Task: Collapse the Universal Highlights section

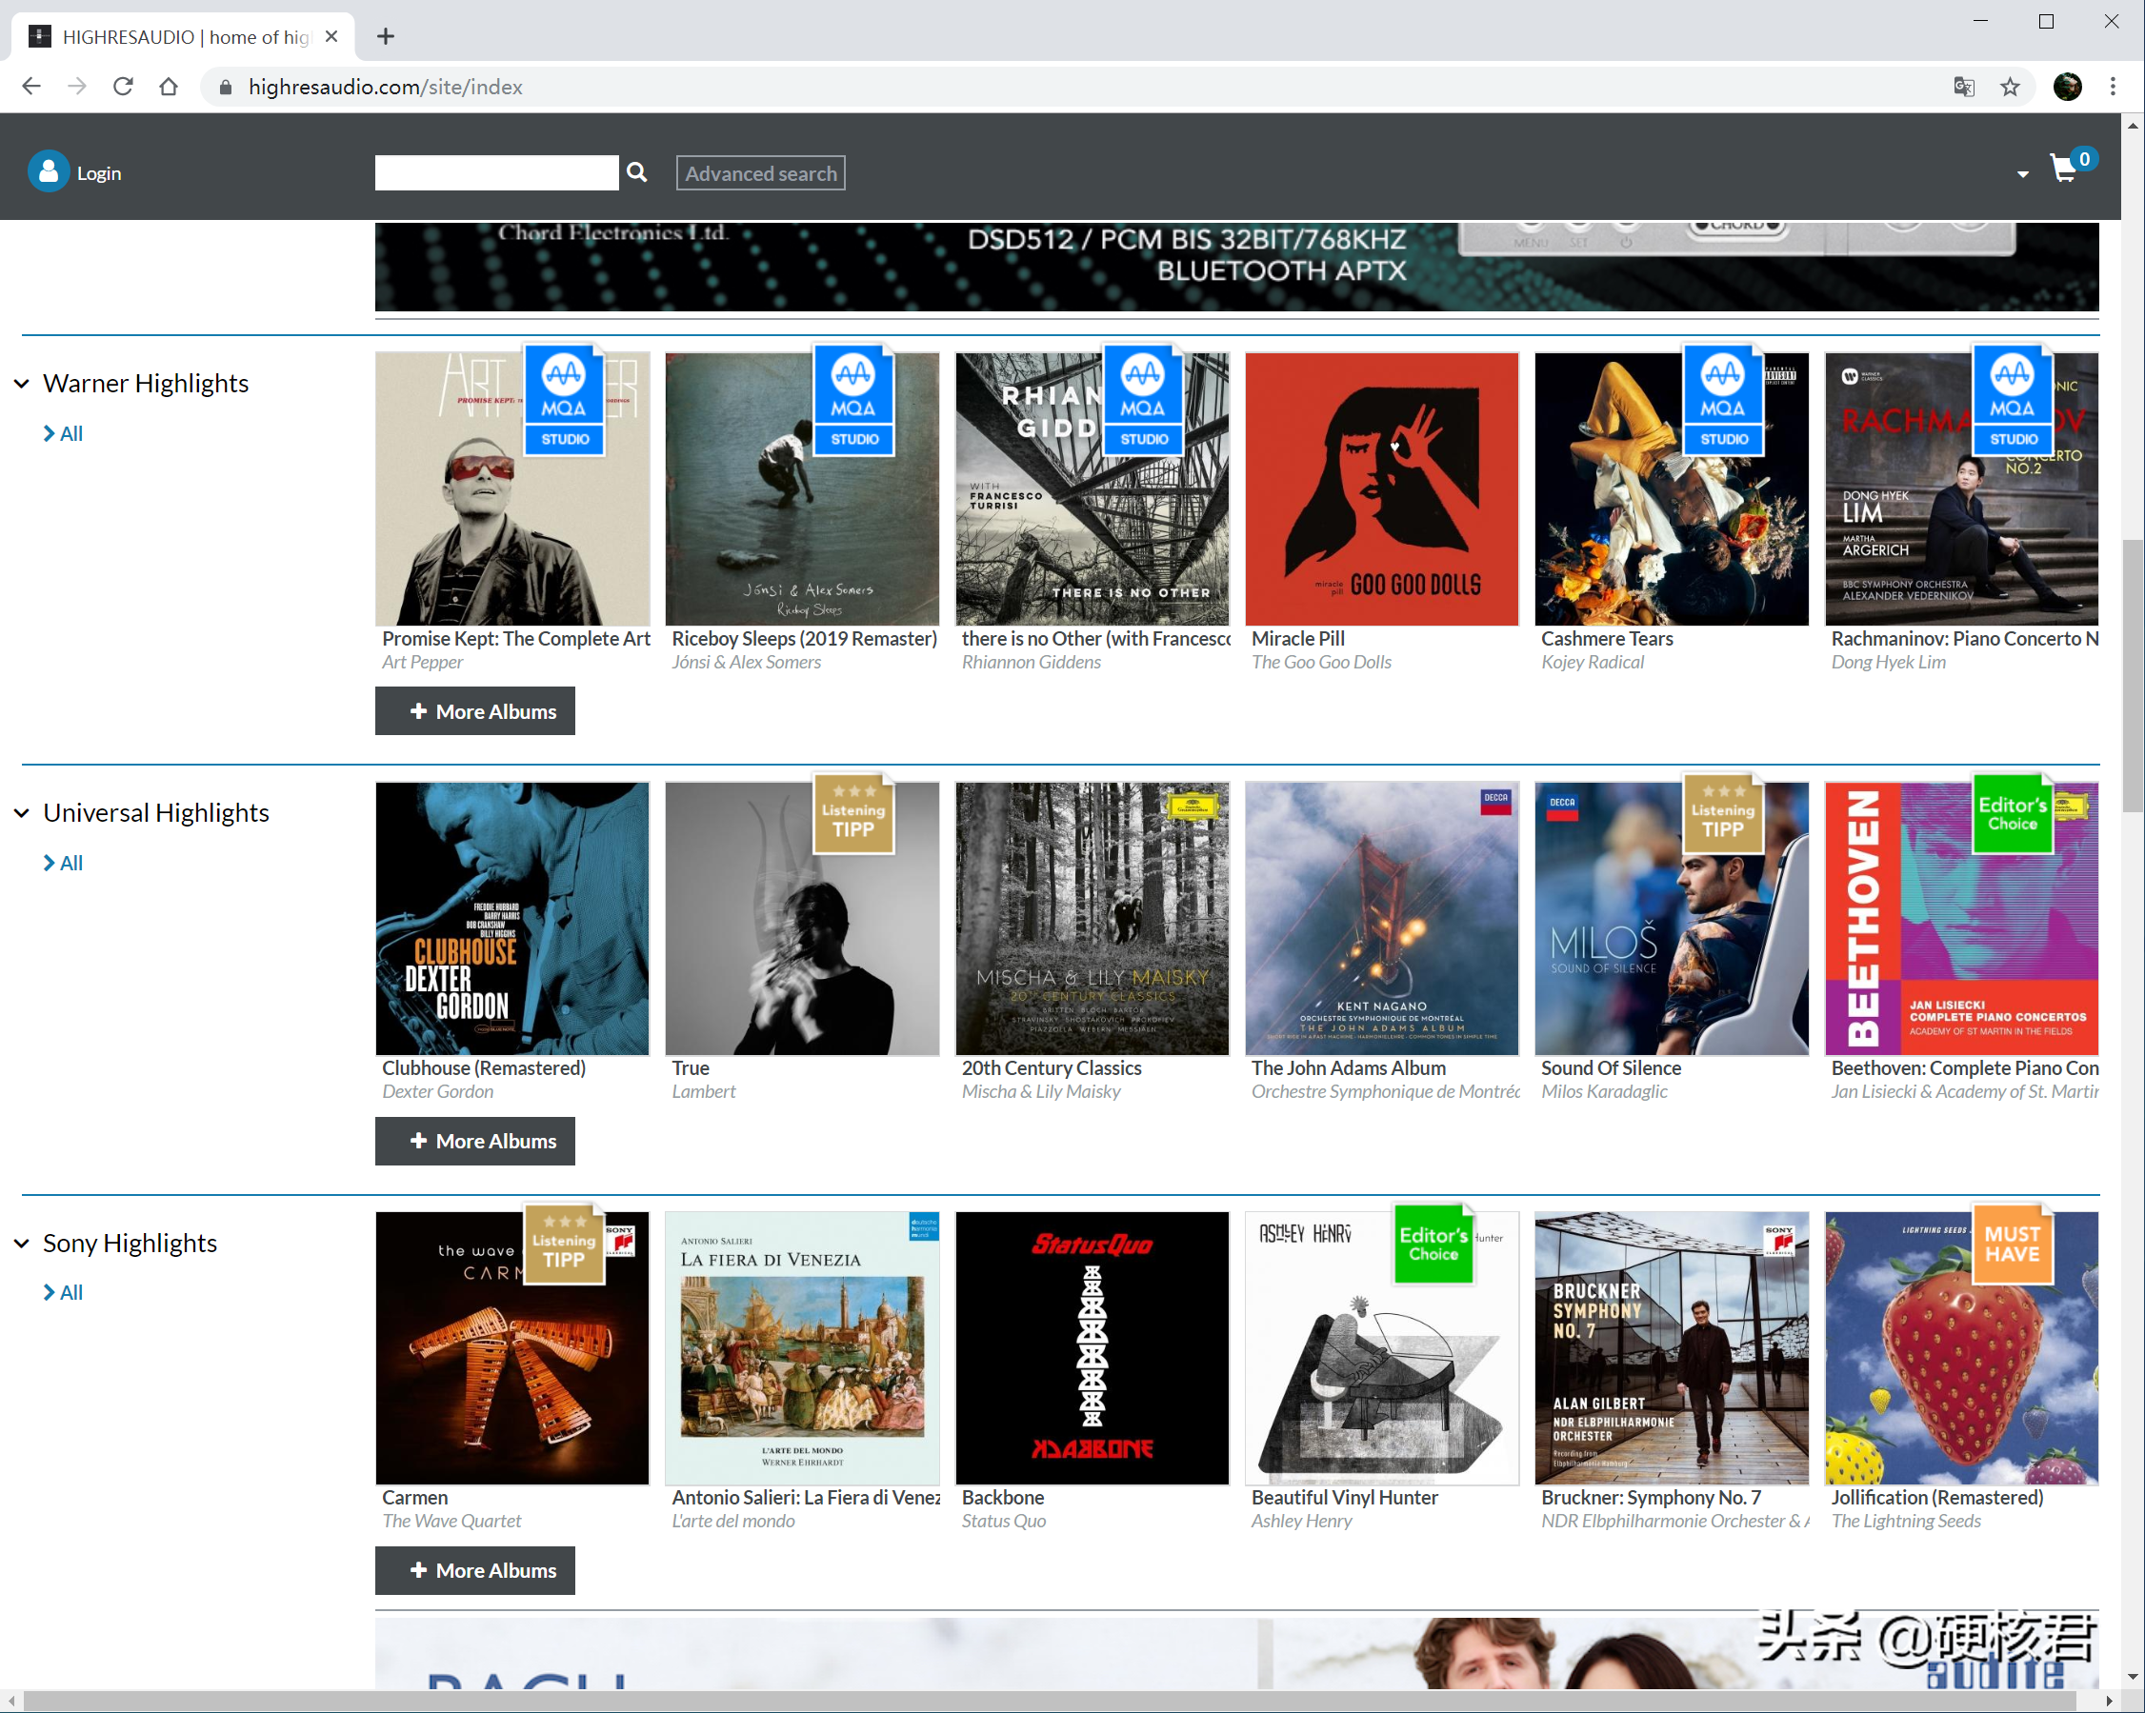Action: tap(22, 814)
